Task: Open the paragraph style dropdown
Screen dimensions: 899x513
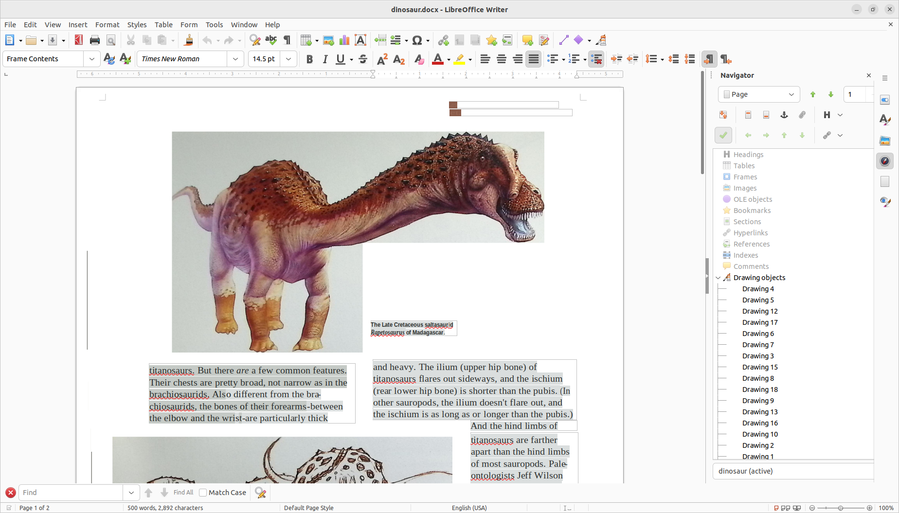Action: click(91, 59)
